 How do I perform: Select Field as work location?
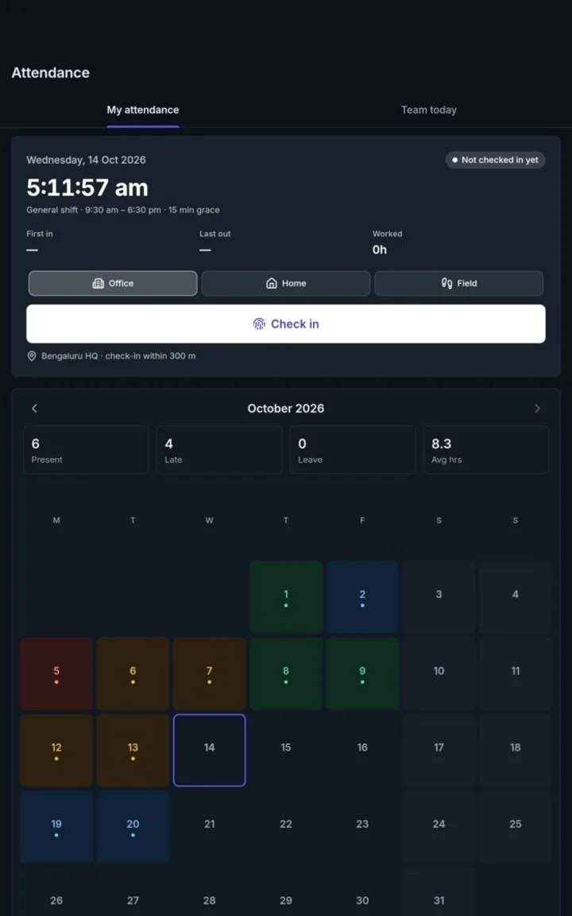point(458,283)
